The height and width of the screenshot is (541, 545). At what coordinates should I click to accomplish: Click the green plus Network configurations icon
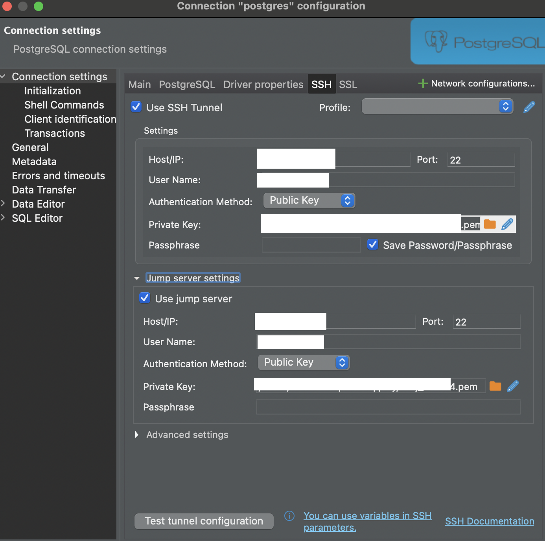[423, 83]
